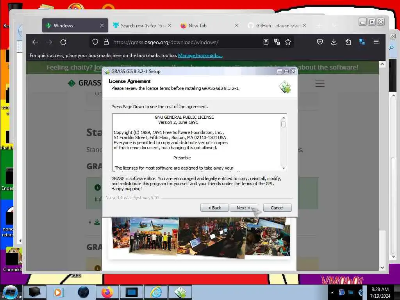Click Next in the GRASS GIS setup
The height and width of the screenshot is (300, 400).
(244, 208)
